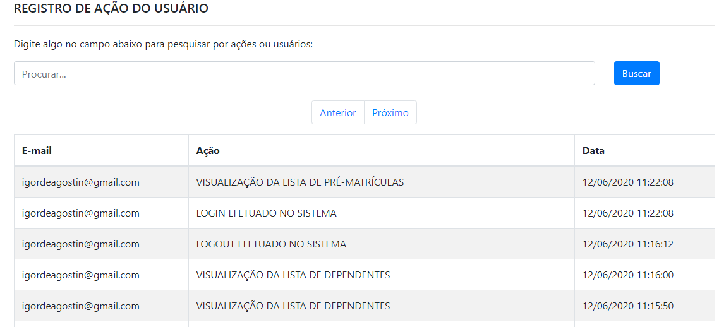The height and width of the screenshot is (327, 719).
Task: Click the date 12/06/2020 11:16:00
Action: (627, 275)
